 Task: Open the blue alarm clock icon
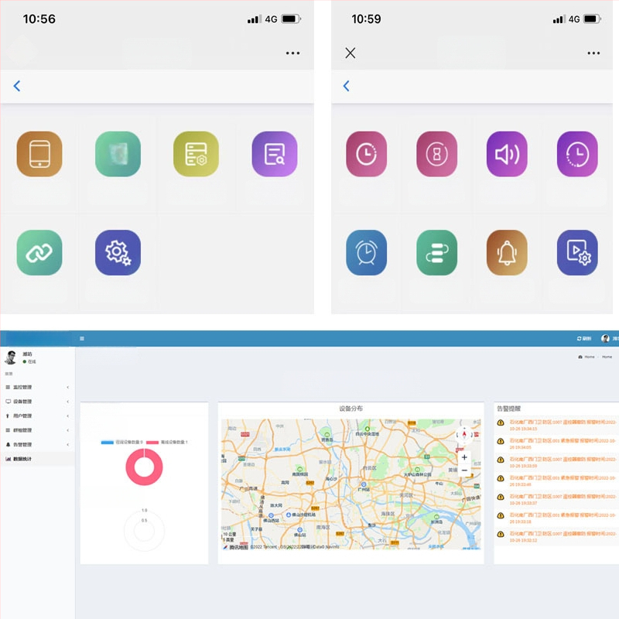click(x=366, y=253)
